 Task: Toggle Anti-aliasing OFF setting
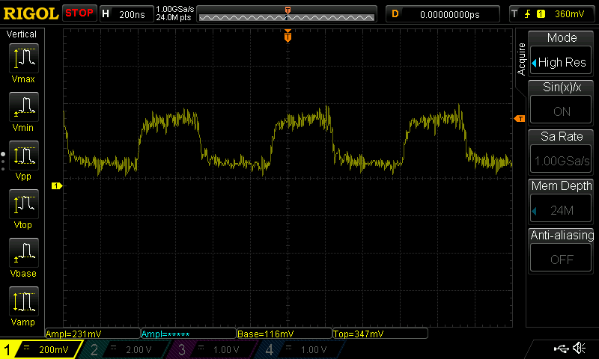560,259
